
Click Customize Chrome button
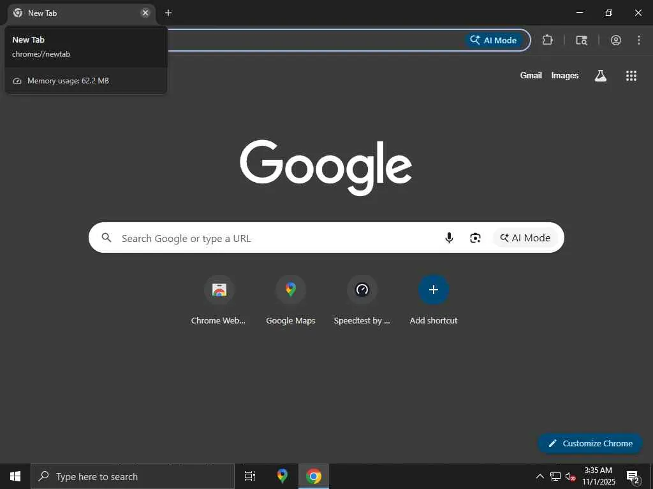590,443
